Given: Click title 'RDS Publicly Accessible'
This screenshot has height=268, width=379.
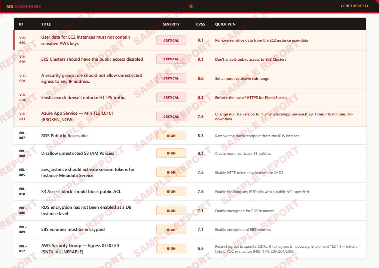Looking at the screenshot, I should click(64, 136).
